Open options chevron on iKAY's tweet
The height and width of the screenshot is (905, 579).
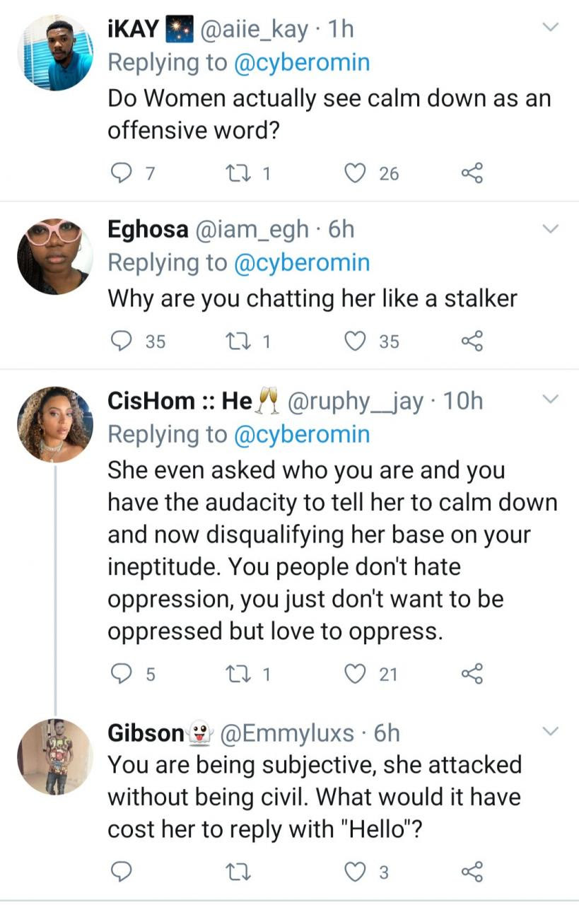click(x=550, y=28)
